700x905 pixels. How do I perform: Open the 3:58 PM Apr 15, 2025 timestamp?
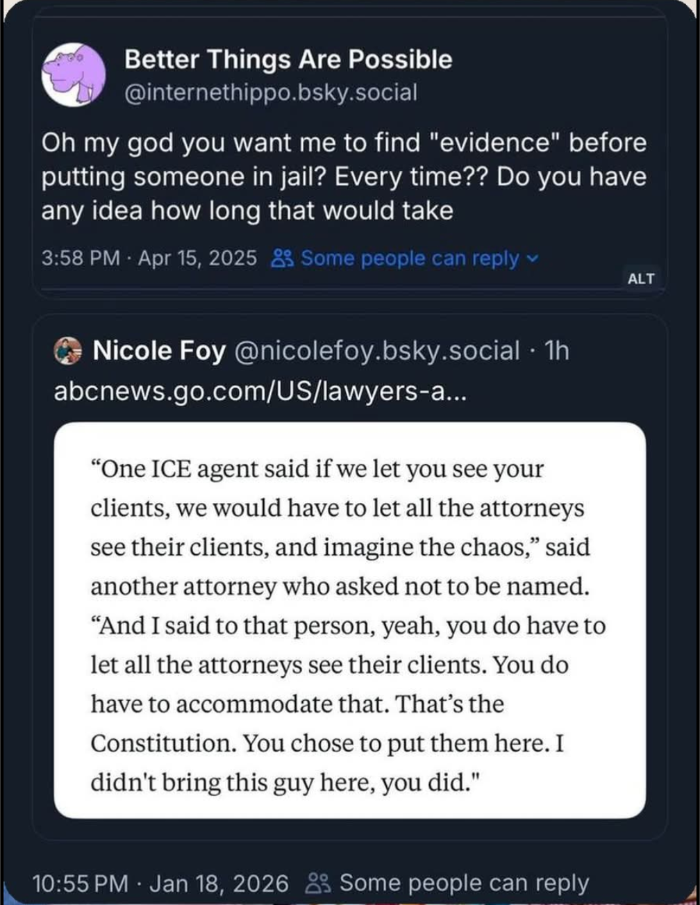coord(149,258)
